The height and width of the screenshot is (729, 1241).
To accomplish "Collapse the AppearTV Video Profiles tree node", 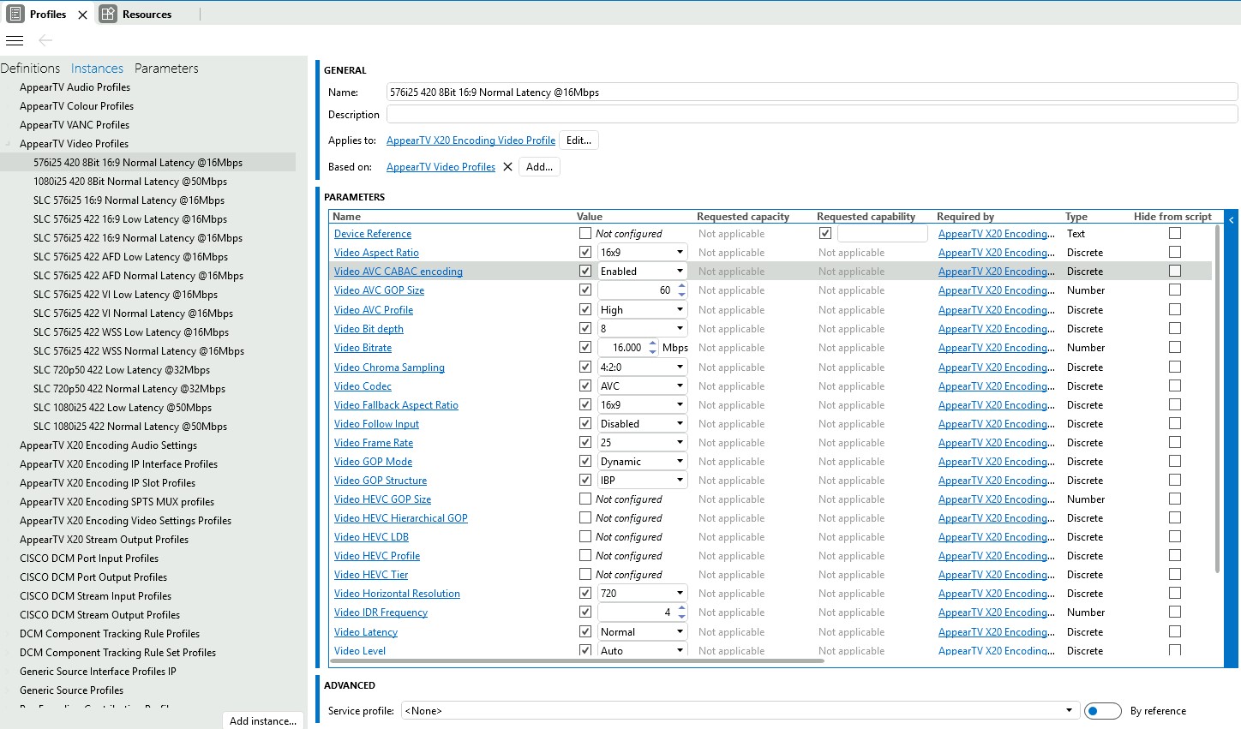I will pos(9,144).
